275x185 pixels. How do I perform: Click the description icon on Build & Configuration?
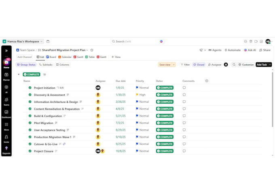pos(65,116)
